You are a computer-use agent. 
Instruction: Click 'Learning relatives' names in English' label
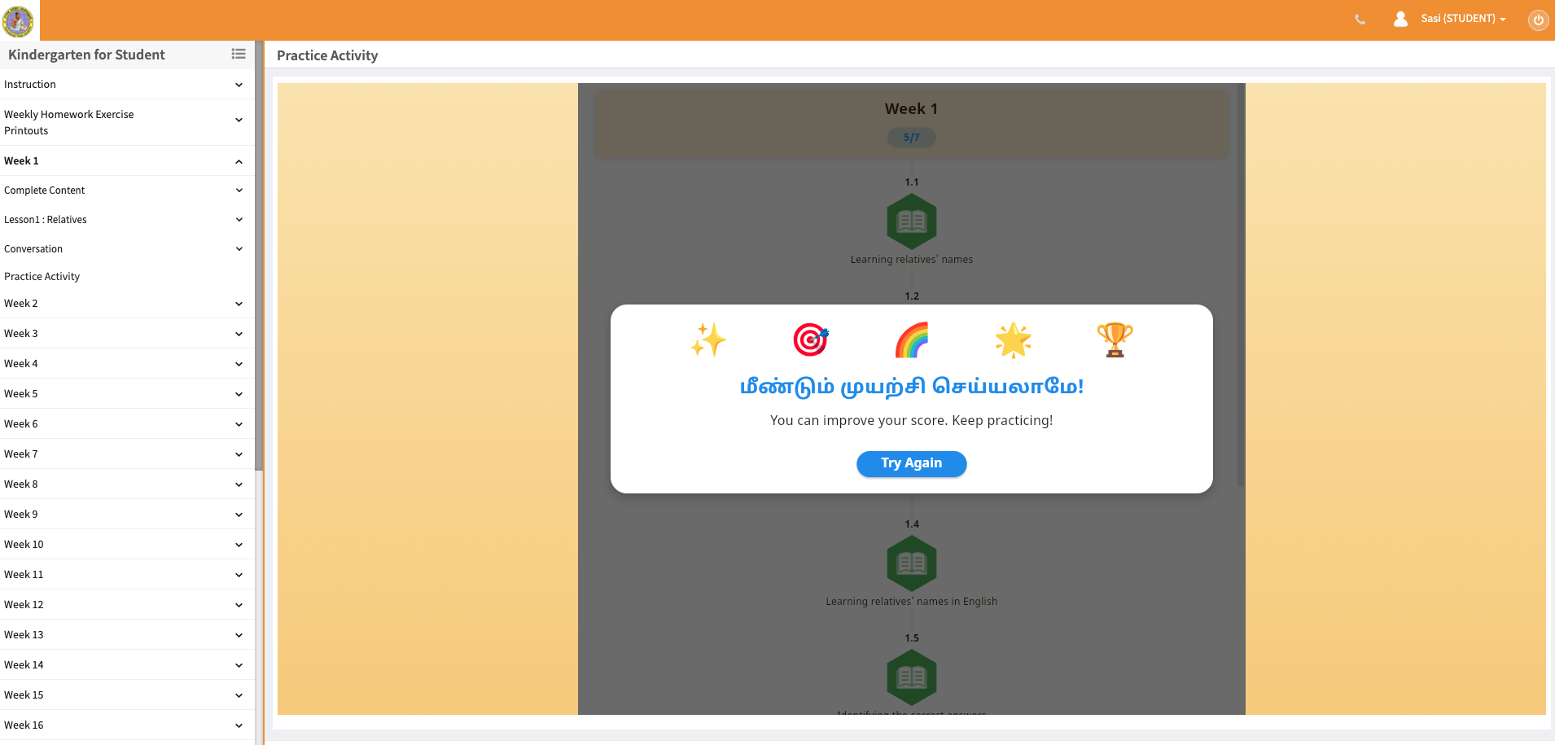912,602
